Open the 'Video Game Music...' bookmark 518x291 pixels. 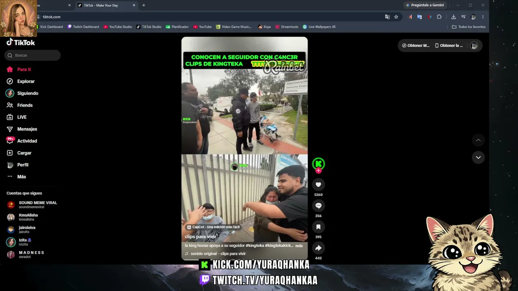(234, 27)
